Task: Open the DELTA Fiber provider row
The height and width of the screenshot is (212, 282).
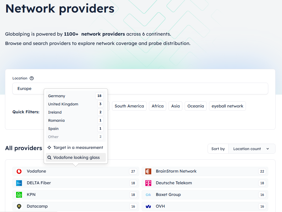Action: pos(76,183)
